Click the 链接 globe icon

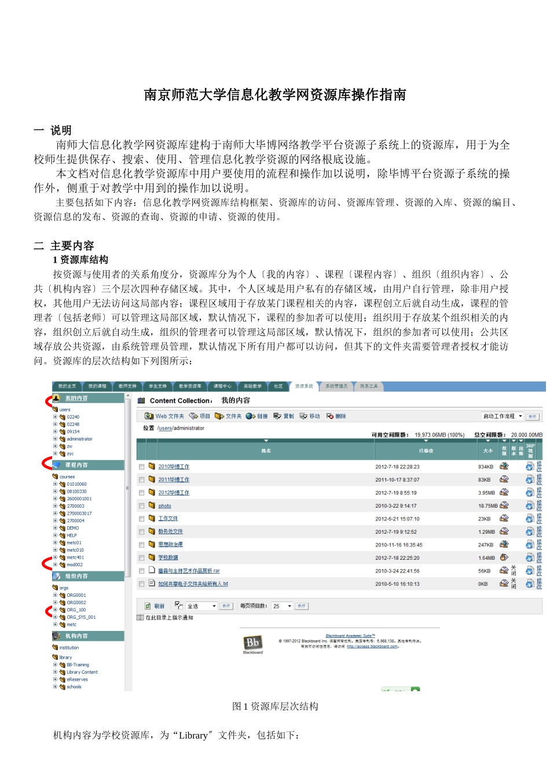tap(250, 416)
